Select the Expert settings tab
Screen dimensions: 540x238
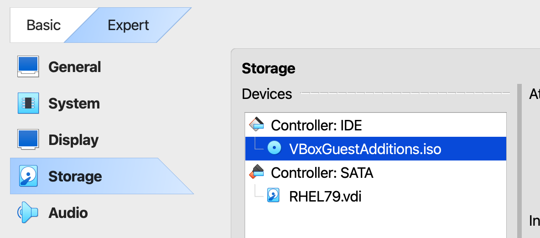[x=128, y=25]
